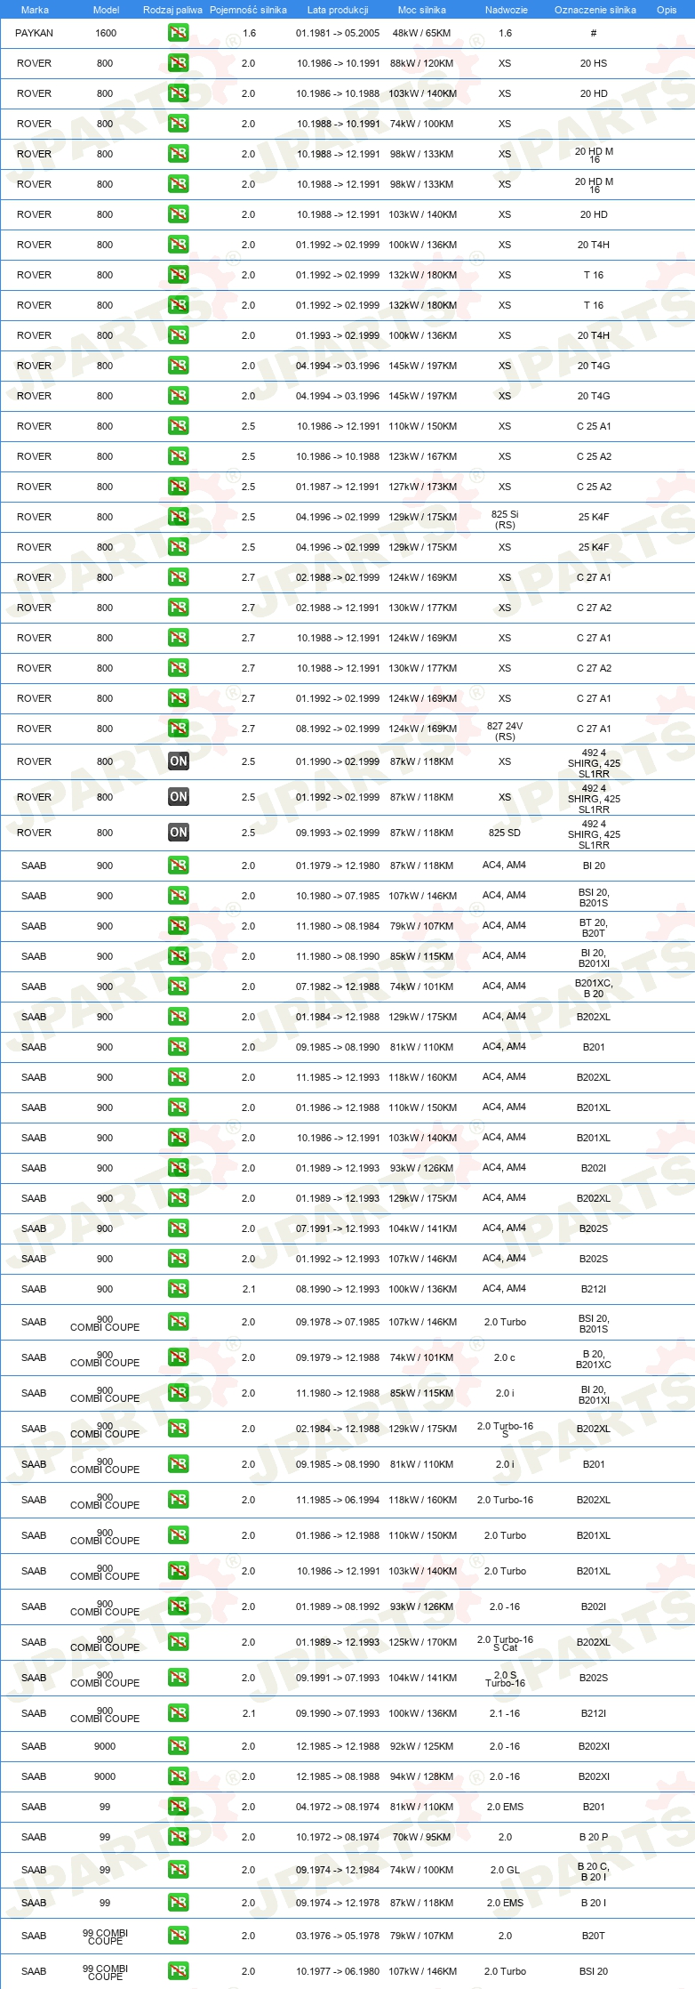The height and width of the screenshot is (1989, 695).
Task: Click the Model column header
Action: point(106,10)
